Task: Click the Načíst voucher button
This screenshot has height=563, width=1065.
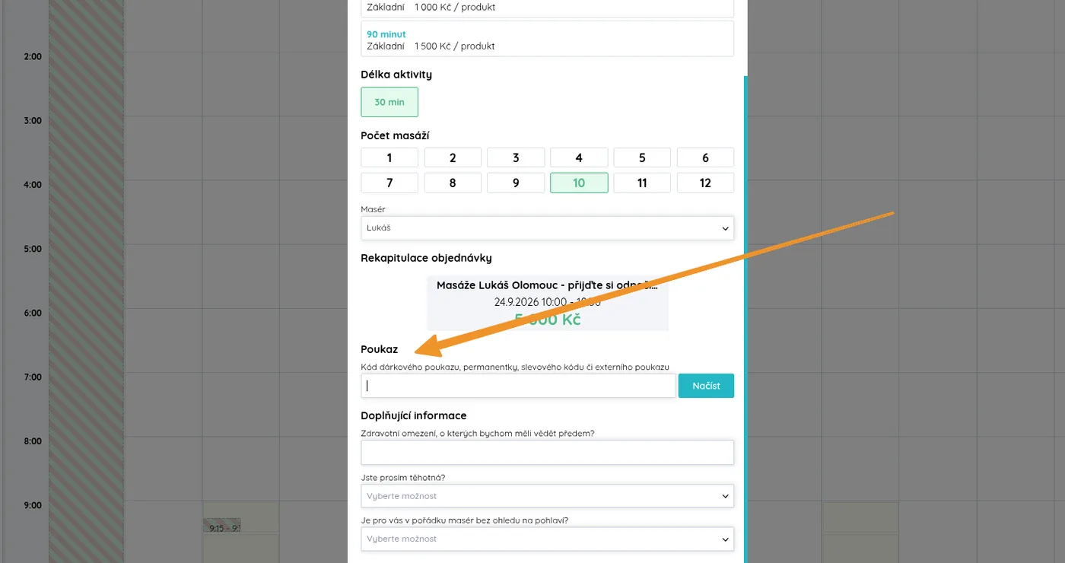Action: click(706, 386)
